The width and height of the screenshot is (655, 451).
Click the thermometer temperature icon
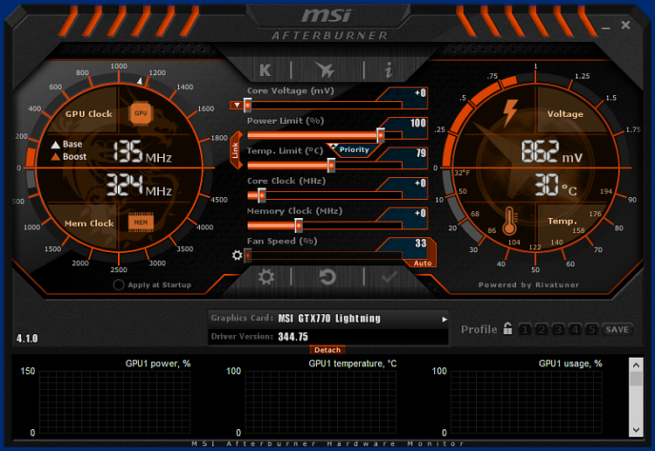tap(510, 221)
